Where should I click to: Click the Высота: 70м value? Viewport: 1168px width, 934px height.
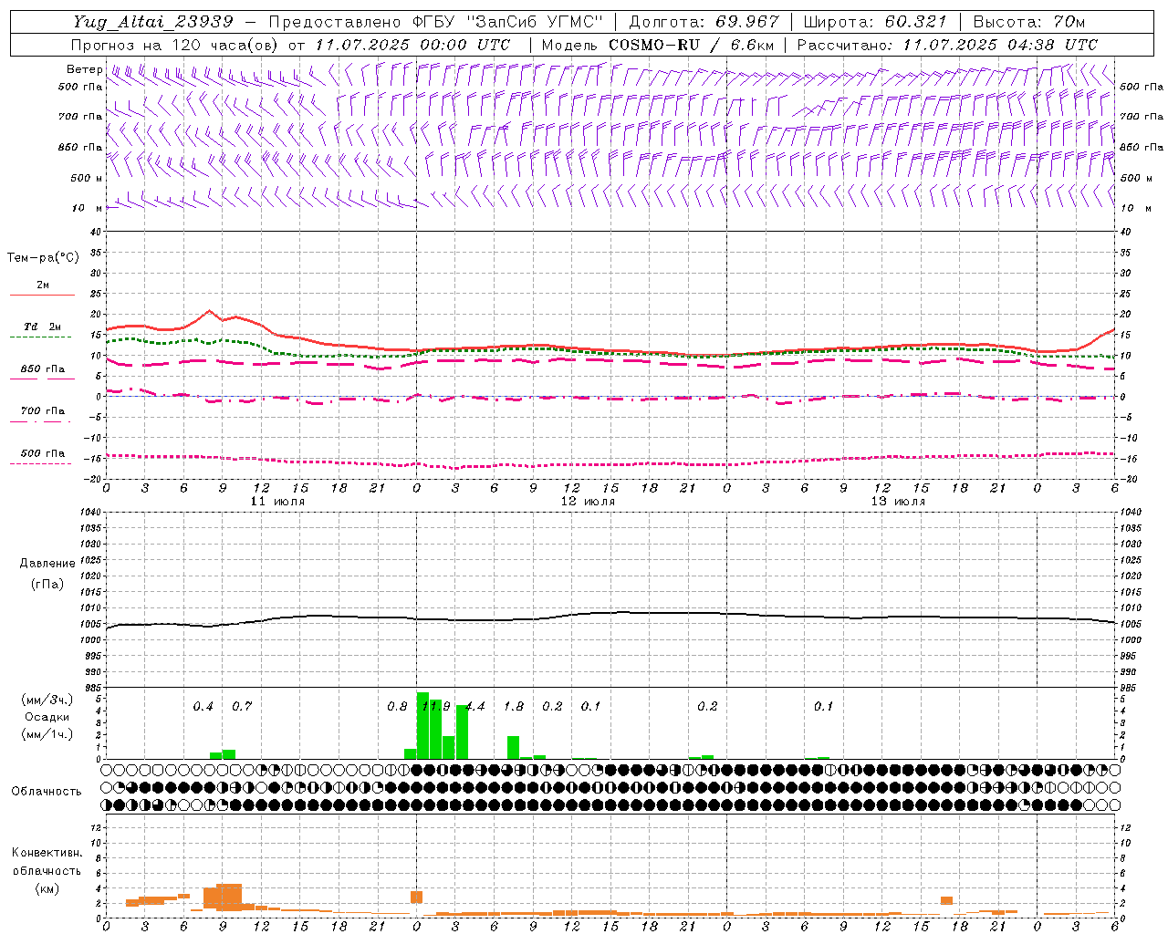click(1028, 22)
